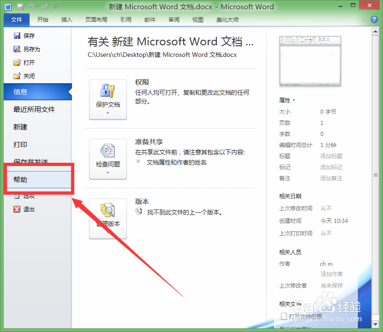The width and height of the screenshot is (383, 332).
Task: Click the vertical scrollbar thumb
Action: pos(375,175)
